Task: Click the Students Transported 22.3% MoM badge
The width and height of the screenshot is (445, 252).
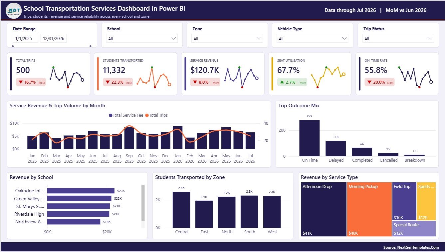Action: point(118,82)
